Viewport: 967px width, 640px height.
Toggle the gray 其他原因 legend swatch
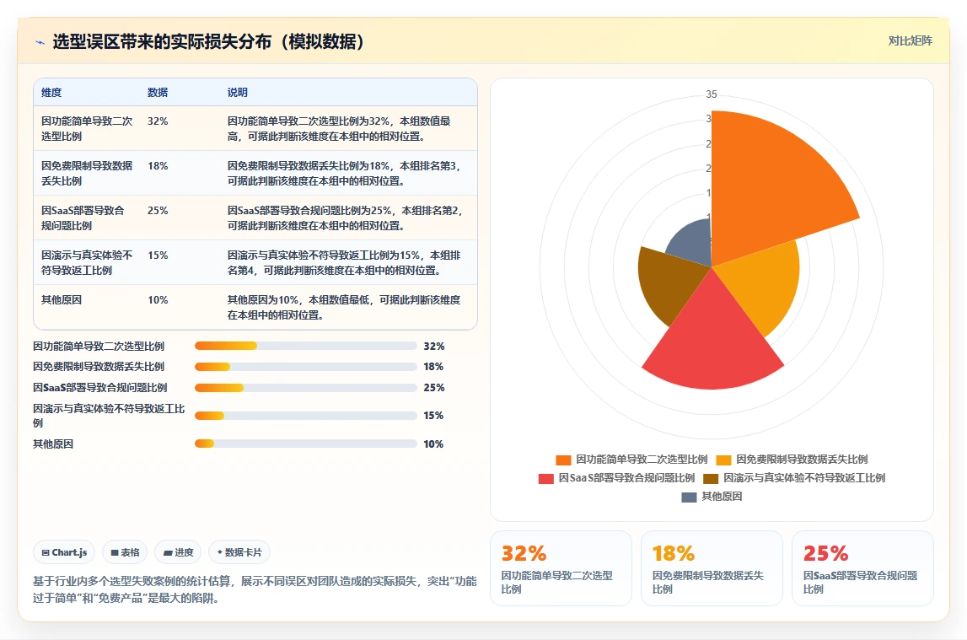689,497
